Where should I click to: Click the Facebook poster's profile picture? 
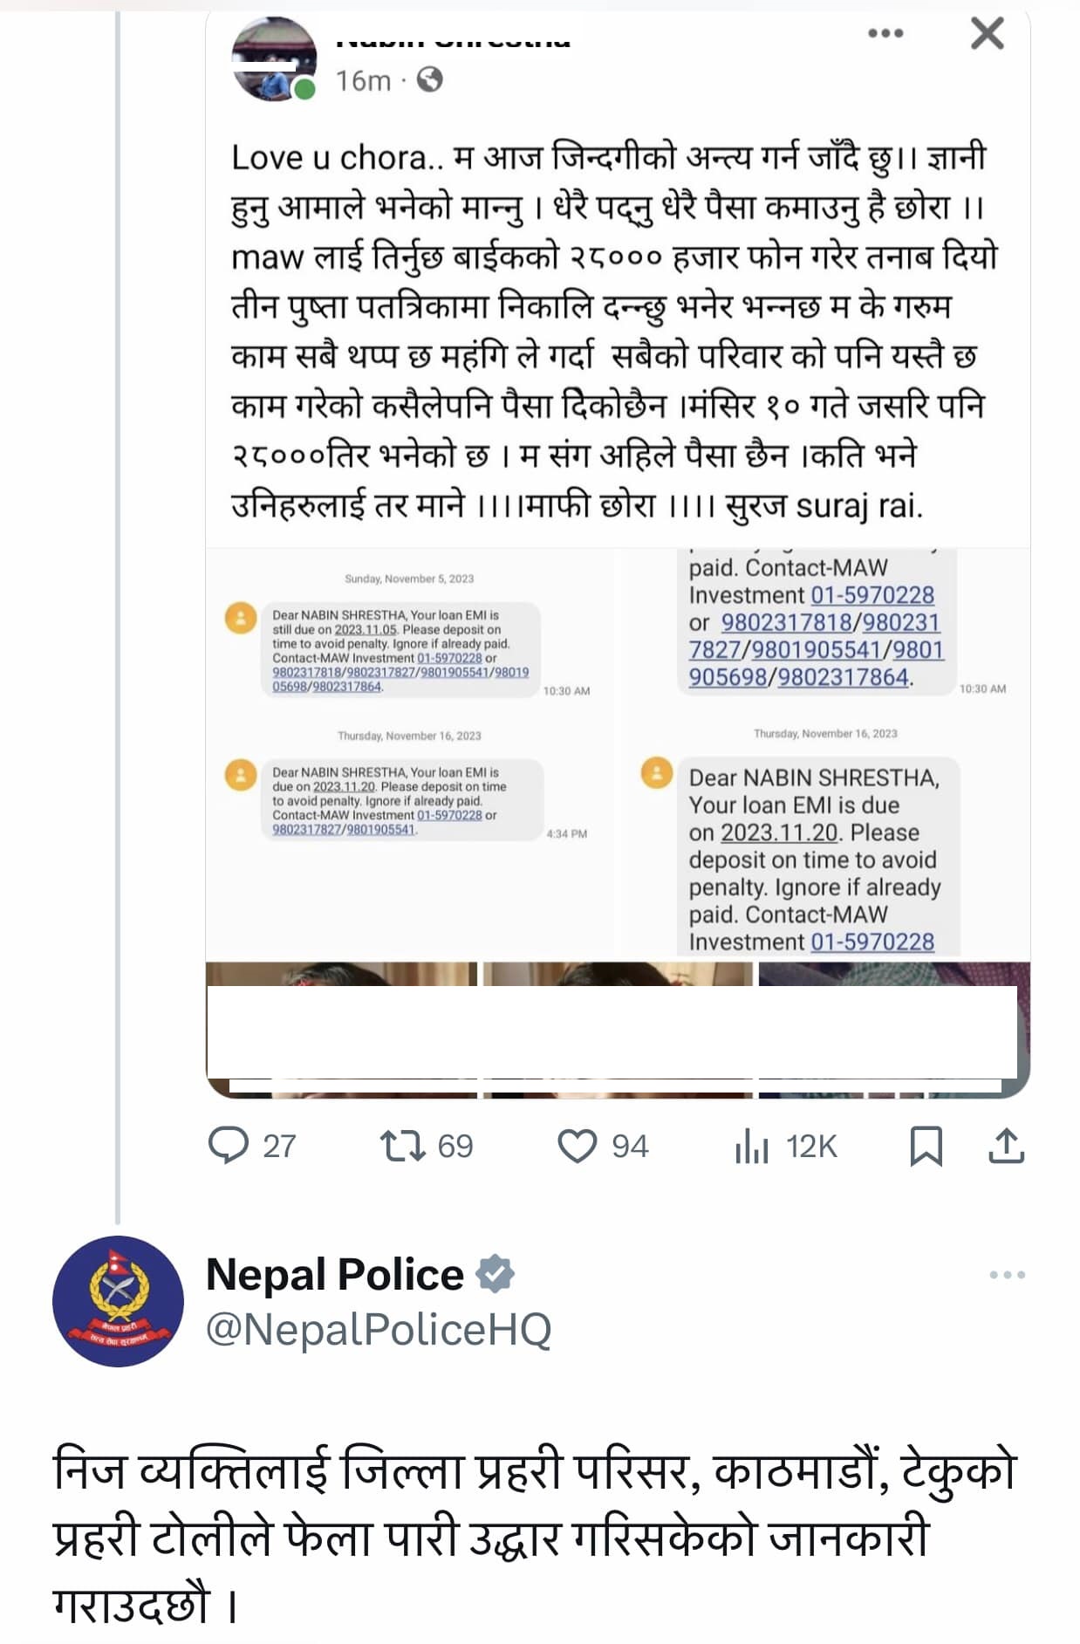[274, 58]
